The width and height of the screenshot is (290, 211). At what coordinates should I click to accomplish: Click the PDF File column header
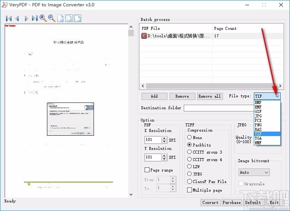[176, 28]
